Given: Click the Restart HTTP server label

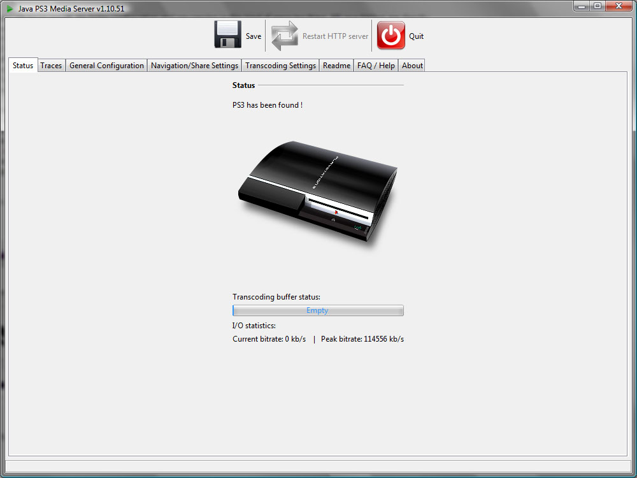Looking at the screenshot, I should click(335, 36).
